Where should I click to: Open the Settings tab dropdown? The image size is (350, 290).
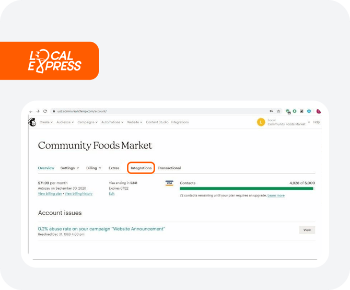69,168
